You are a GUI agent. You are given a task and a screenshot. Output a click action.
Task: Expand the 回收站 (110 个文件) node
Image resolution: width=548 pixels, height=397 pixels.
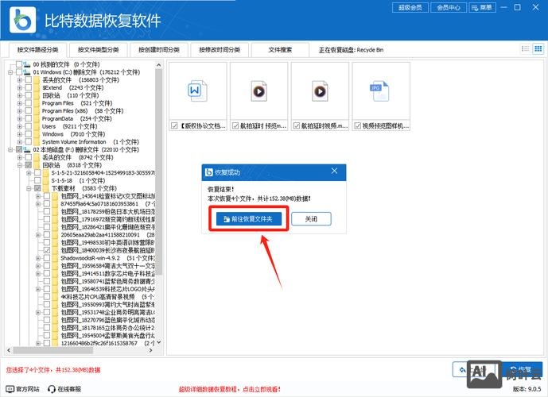20,95
